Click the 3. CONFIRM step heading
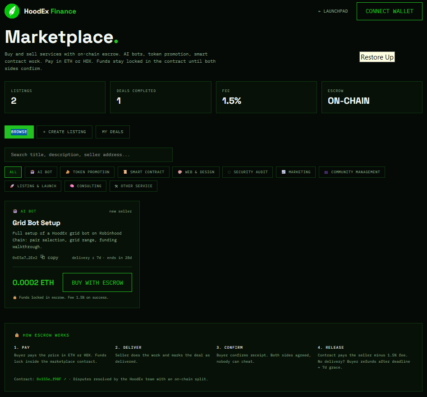Viewport: 427px width, 397px height. (230, 347)
